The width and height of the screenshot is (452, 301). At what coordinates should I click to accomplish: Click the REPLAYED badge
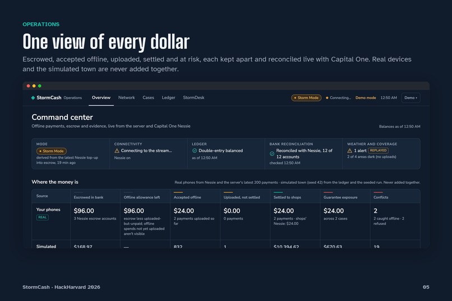(x=378, y=150)
